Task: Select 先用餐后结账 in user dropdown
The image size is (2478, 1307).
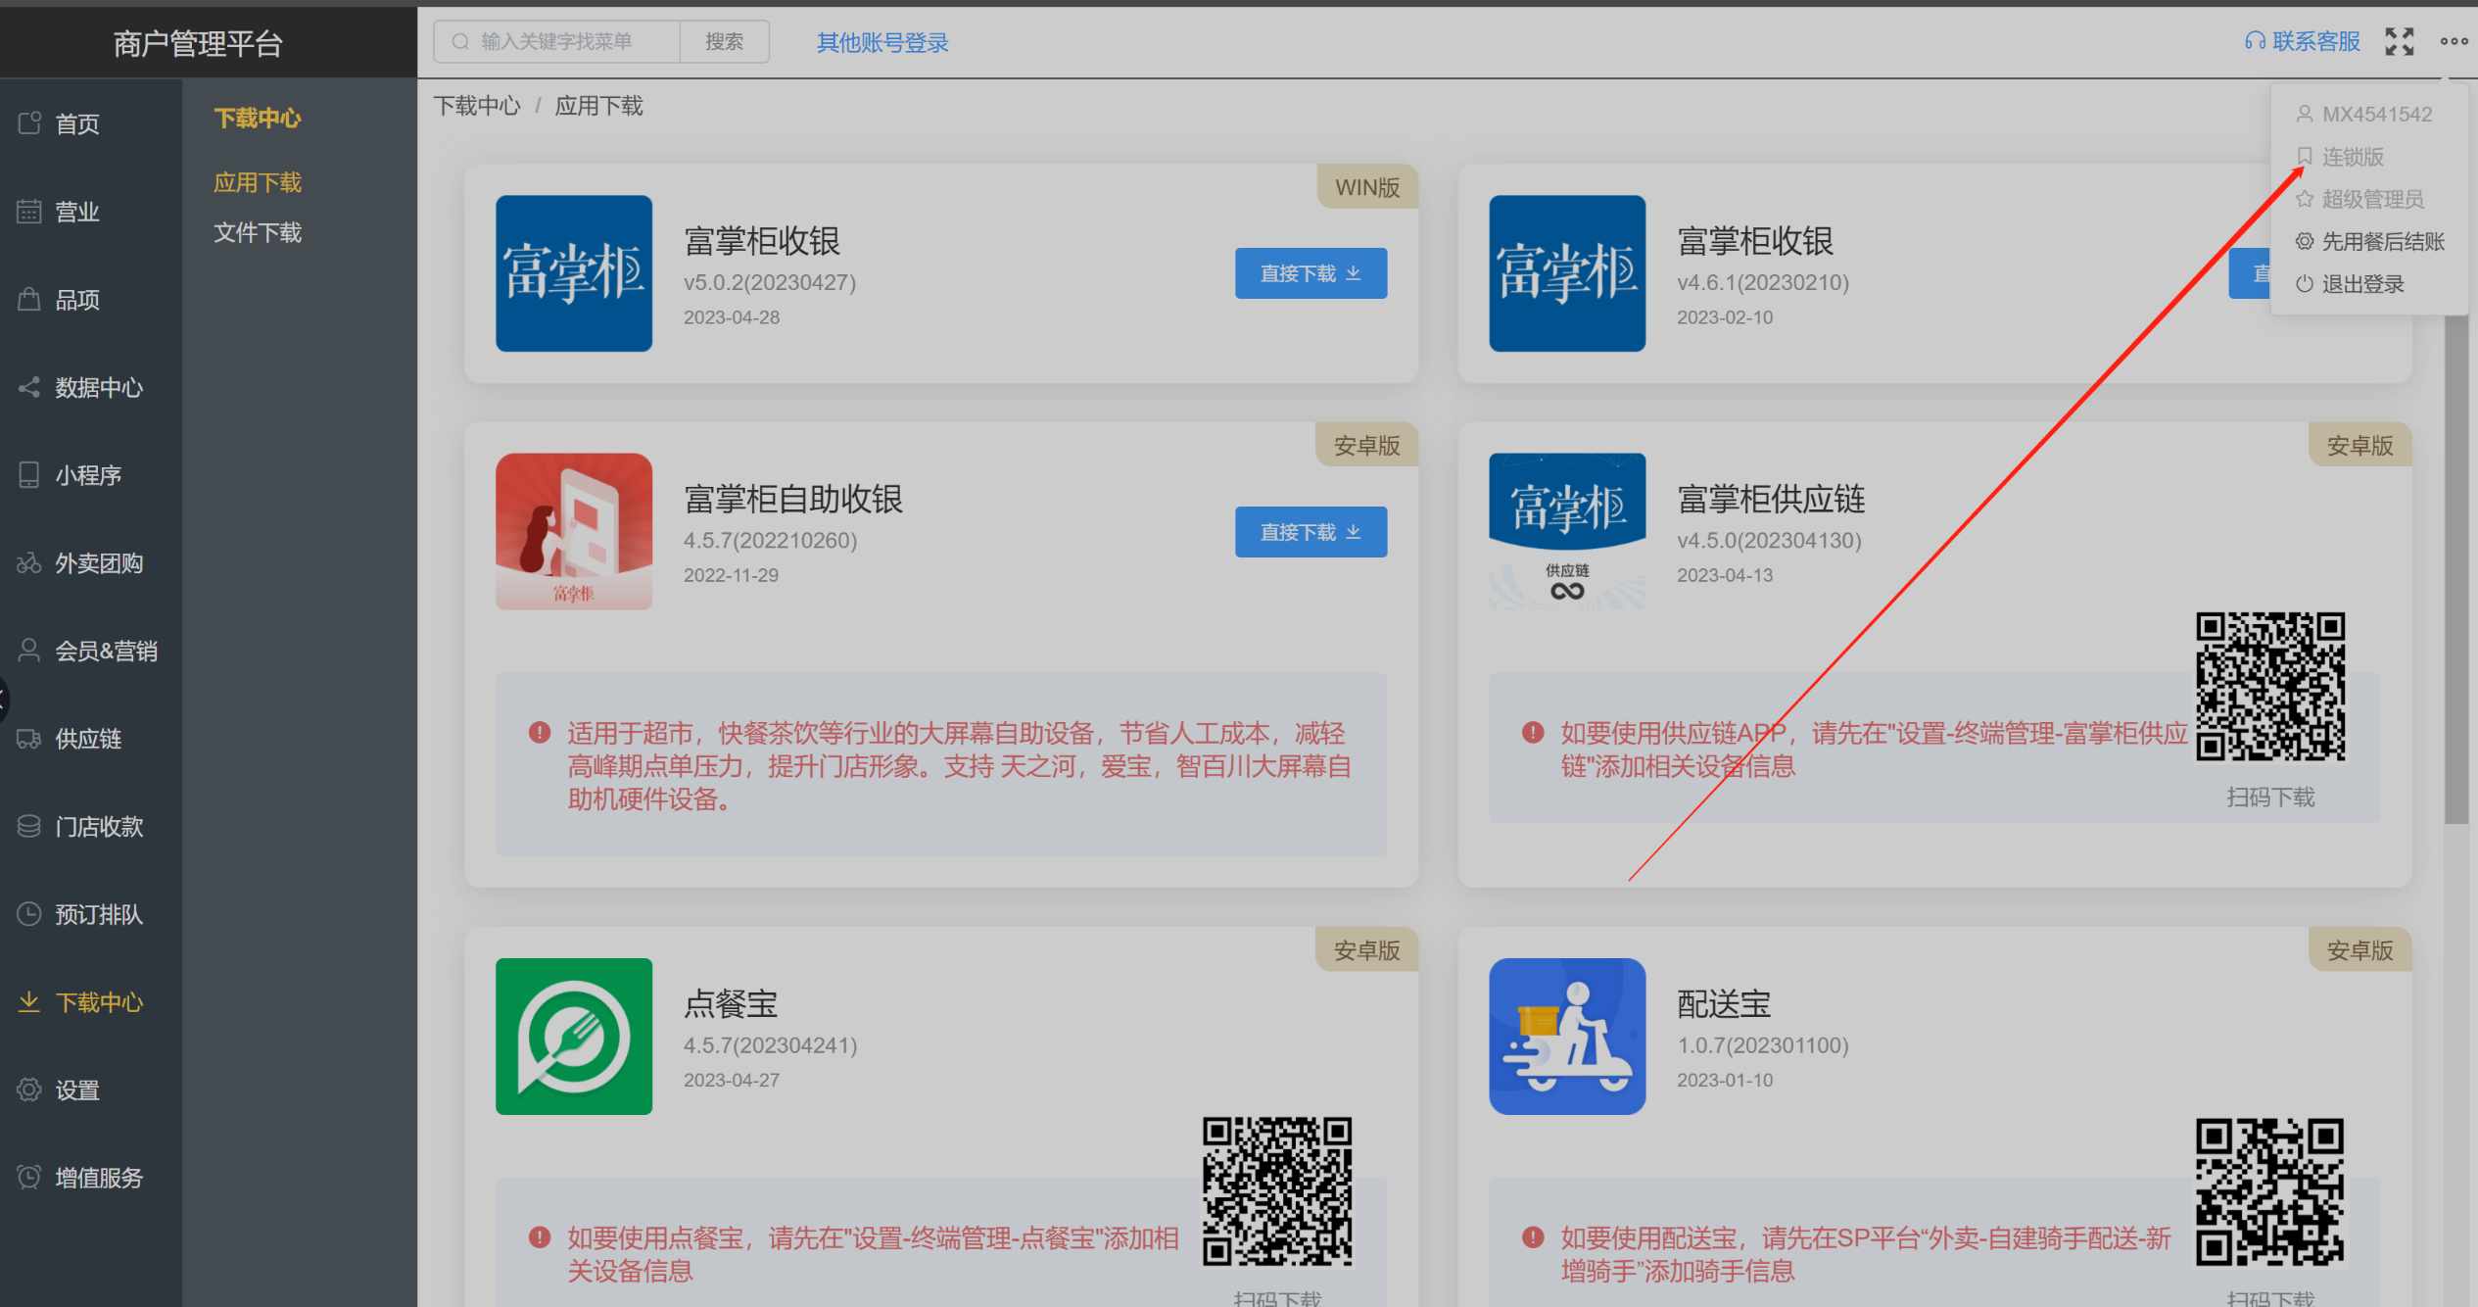Action: (x=2370, y=241)
